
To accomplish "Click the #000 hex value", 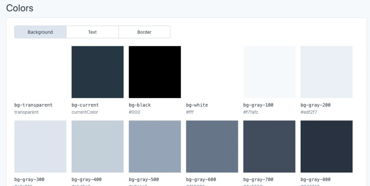I will 135,112.
